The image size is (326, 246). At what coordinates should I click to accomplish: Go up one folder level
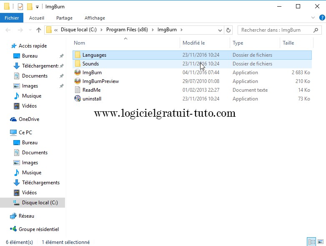pos(39,30)
